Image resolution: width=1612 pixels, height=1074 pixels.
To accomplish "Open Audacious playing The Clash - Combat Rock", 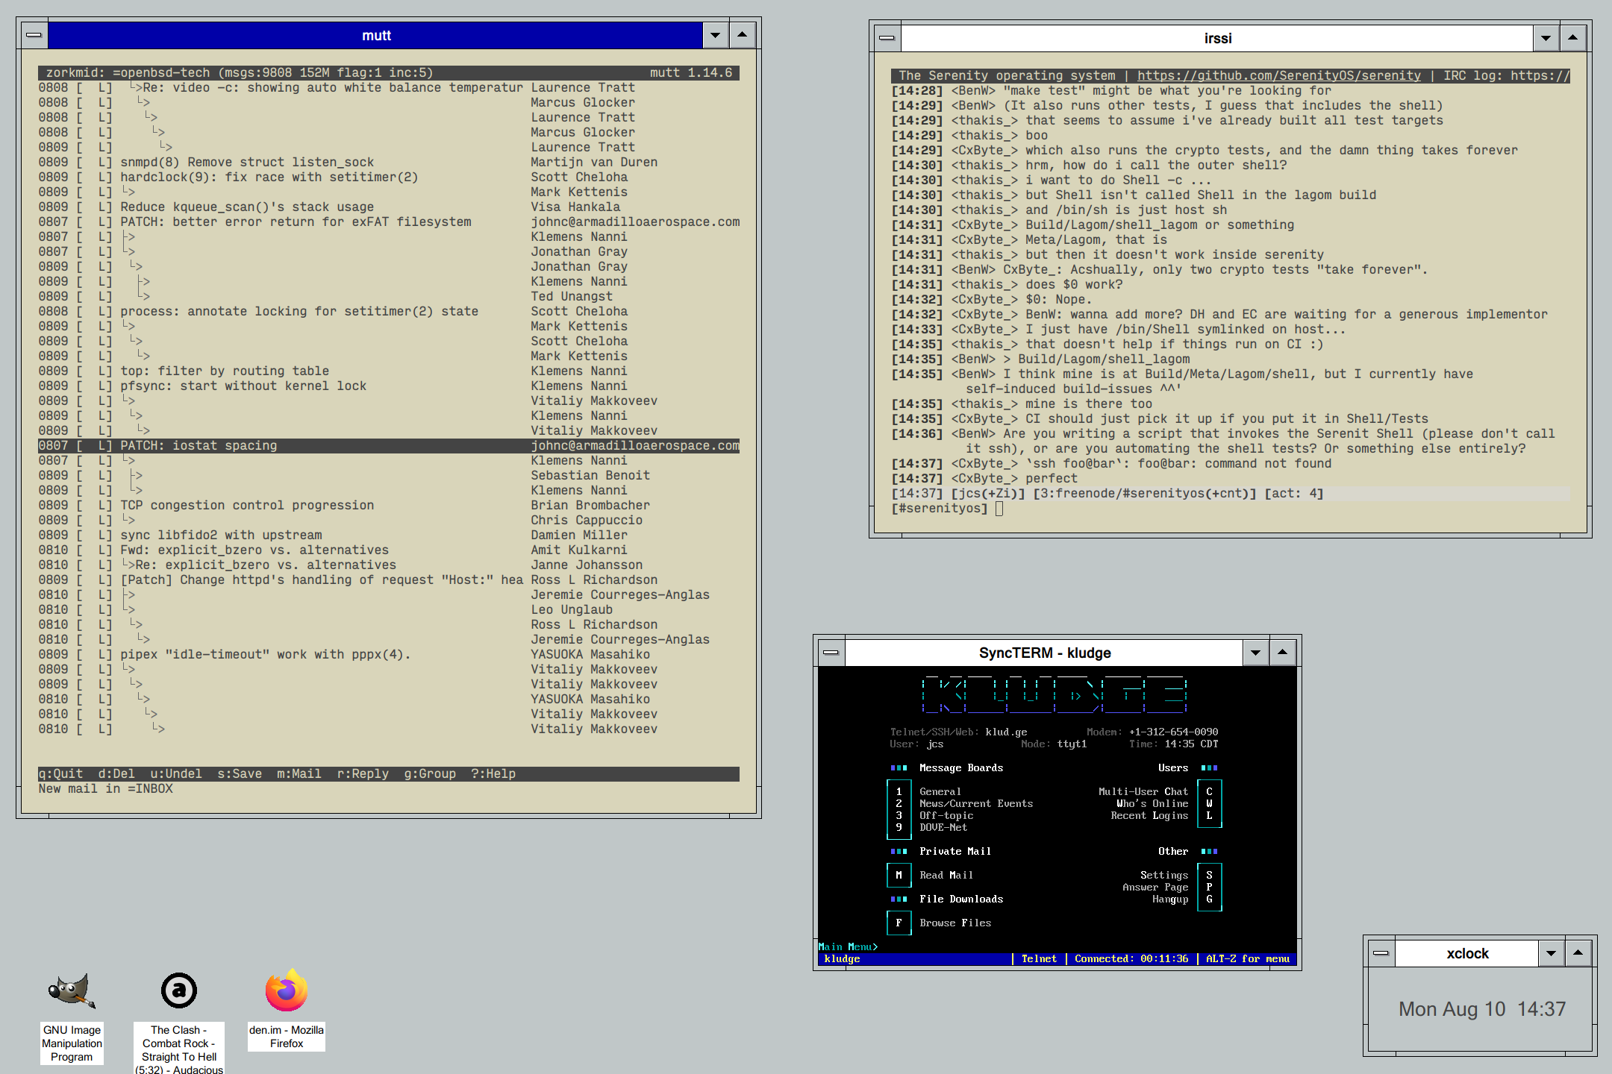I will pyautogui.click(x=178, y=990).
